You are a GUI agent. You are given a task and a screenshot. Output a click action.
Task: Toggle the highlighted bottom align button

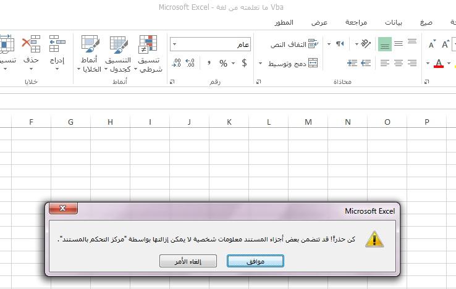click(x=385, y=44)
